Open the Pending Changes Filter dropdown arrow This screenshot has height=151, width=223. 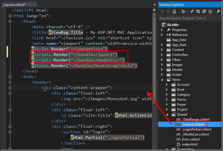tap(187, 12)
